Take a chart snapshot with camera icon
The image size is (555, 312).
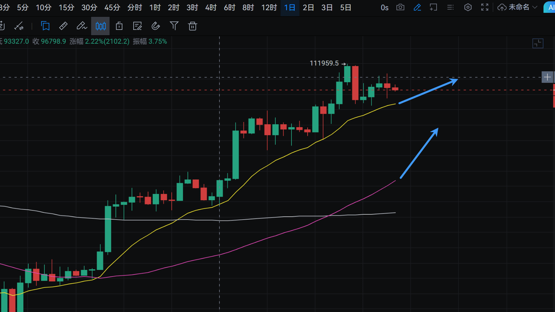coord(400,7)
